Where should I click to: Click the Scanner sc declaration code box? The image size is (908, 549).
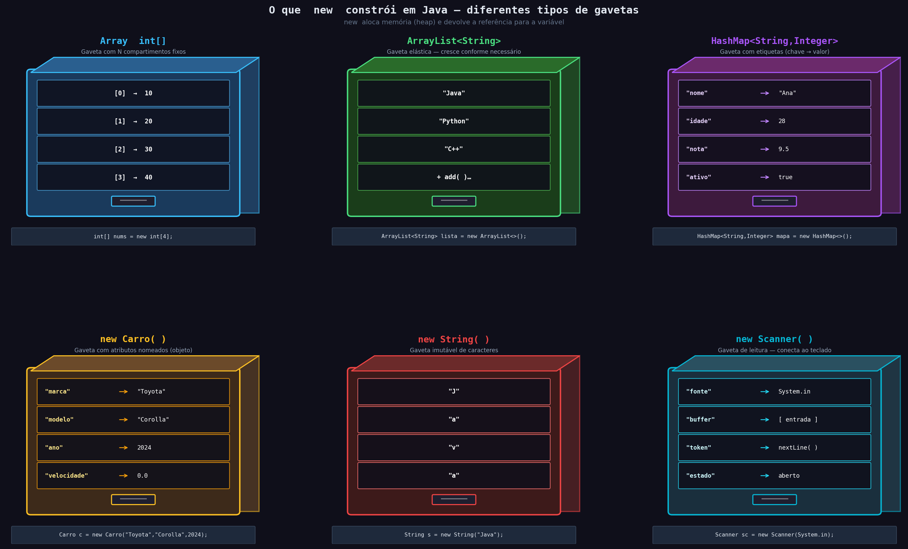(774, 535)
